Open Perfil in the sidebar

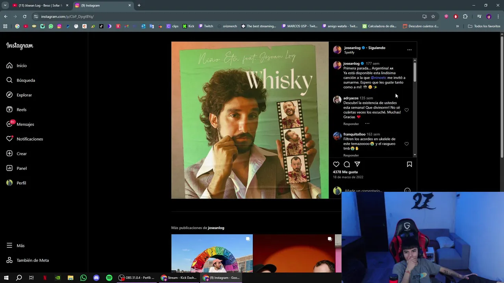coord(17,183)
